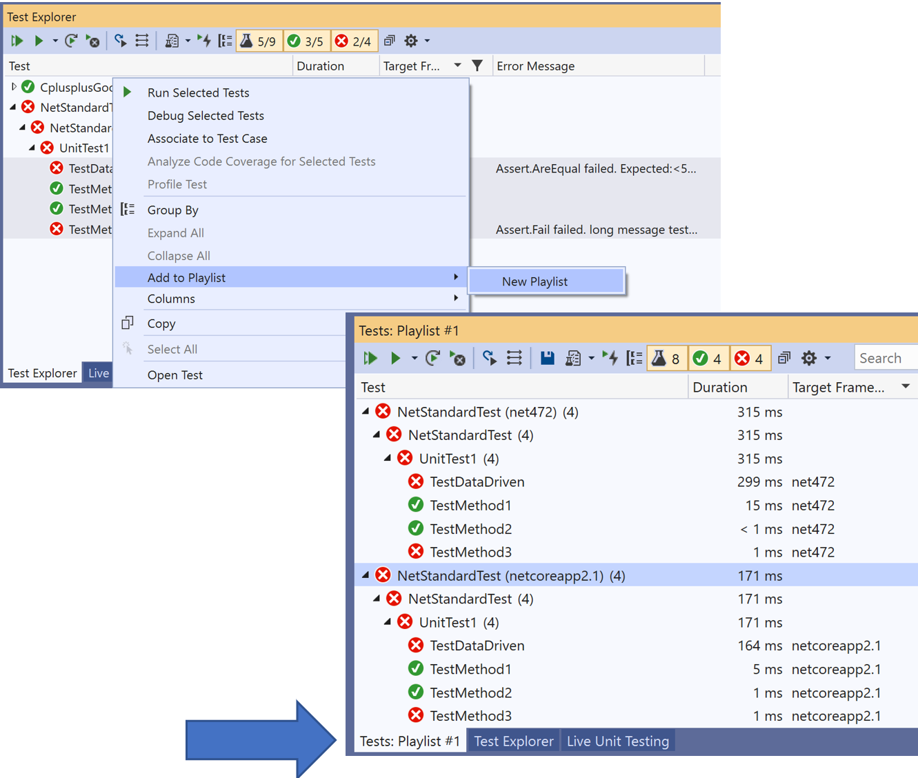Open the Add to Playlist submenu
Image resolution: width=918 pixels, height=778 pixels.
pos(291,277)
